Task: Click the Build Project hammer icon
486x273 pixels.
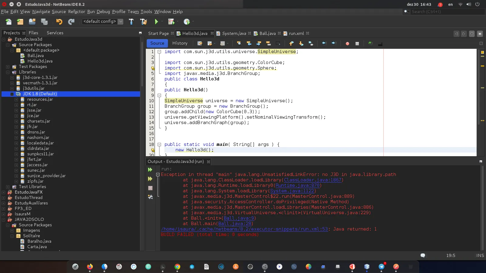Action: [x=131, y=22]
